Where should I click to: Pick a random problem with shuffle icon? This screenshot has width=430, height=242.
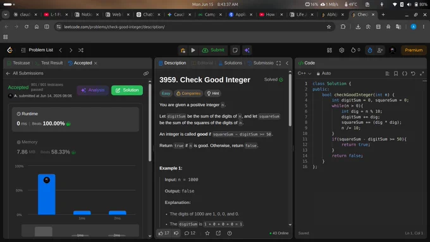coord(81,50)
